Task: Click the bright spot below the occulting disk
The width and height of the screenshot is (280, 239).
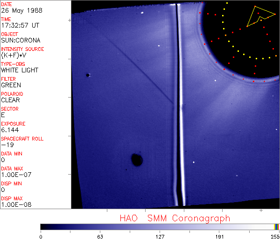Action: click(215, 81)
